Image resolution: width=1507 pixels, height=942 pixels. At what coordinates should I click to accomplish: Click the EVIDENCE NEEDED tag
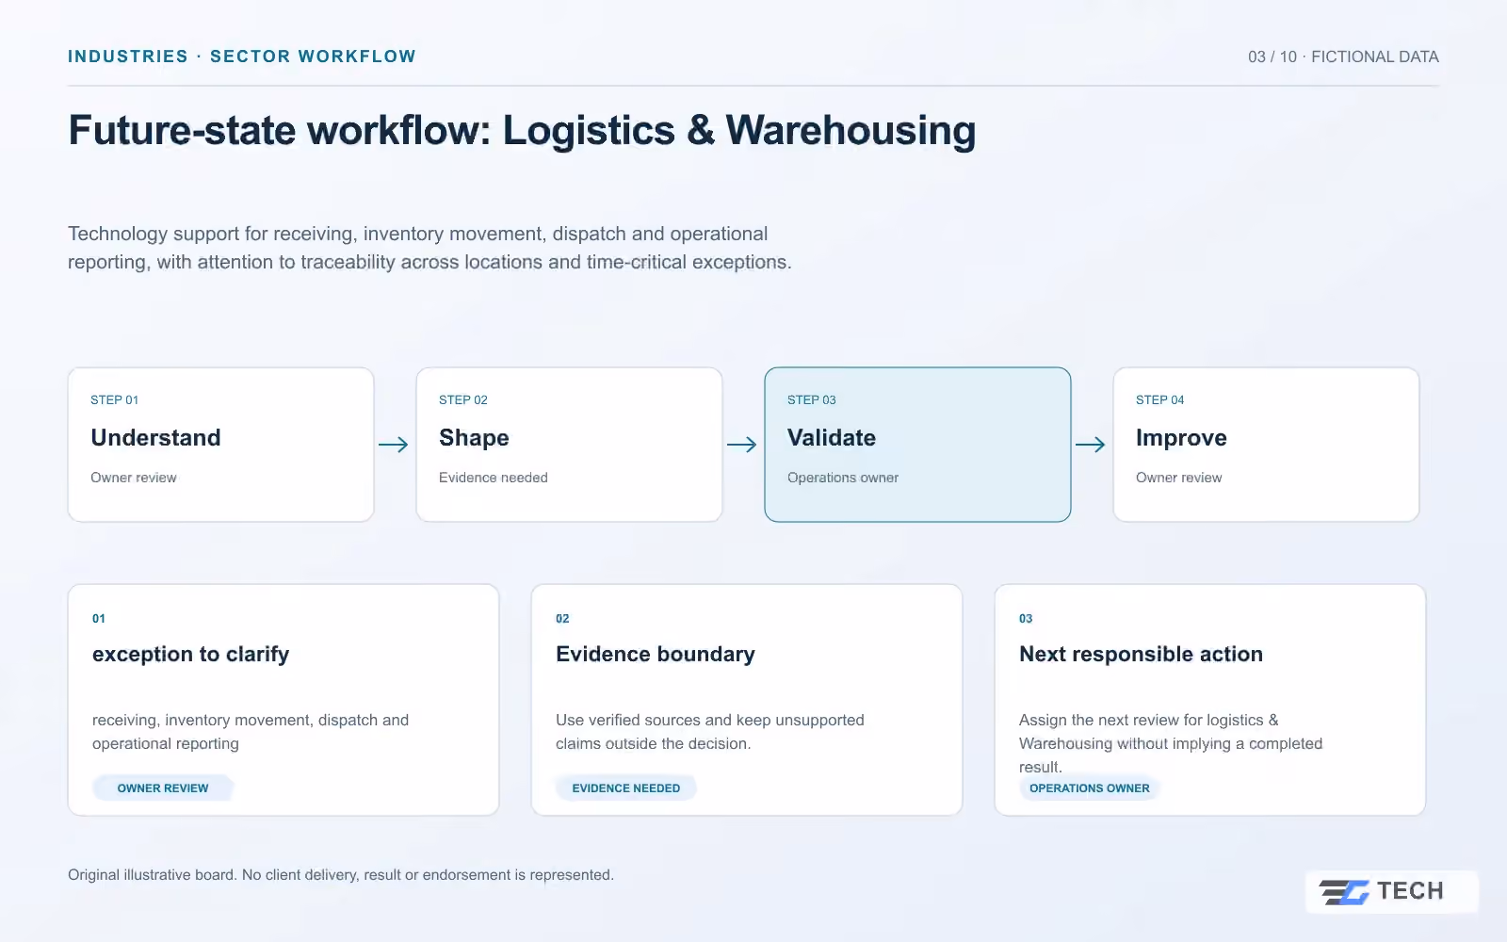pyautogui.click(x=626, y=788)
